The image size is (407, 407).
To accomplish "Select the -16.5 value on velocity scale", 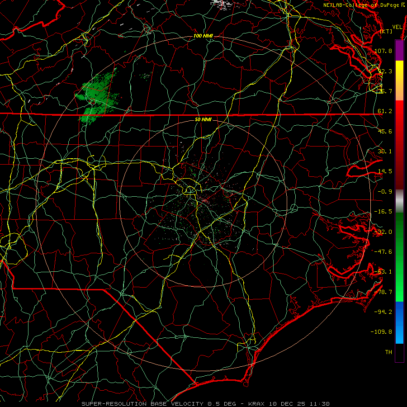I will (x=383, y=212).
